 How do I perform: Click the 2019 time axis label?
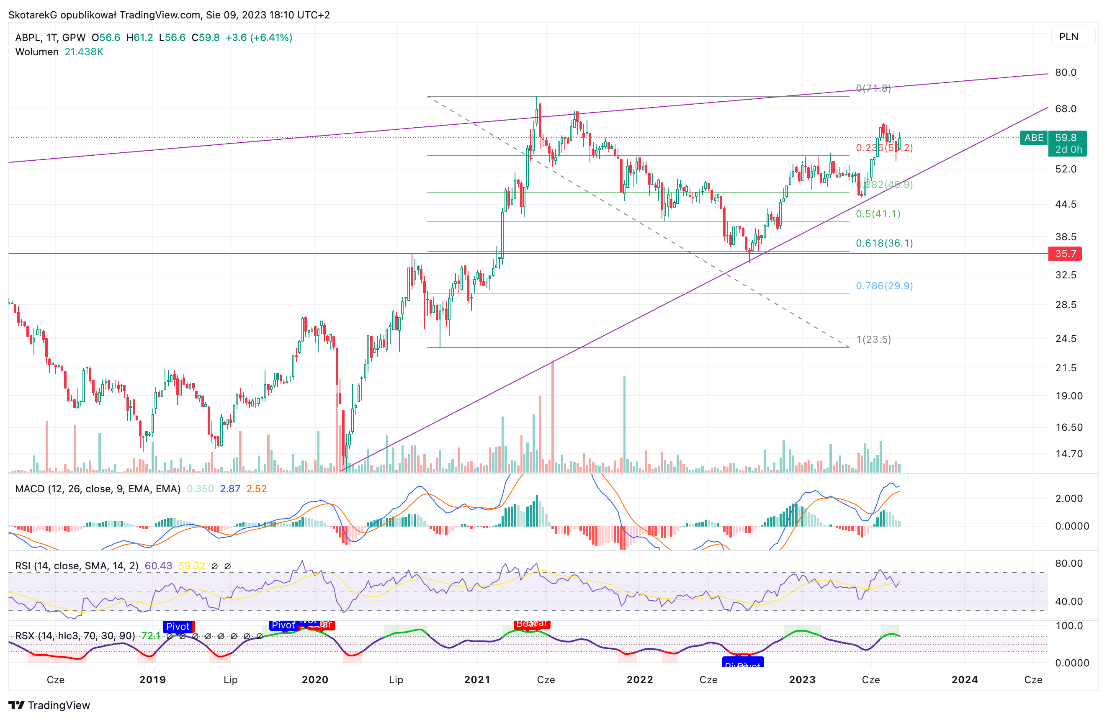tap(152, 680)
